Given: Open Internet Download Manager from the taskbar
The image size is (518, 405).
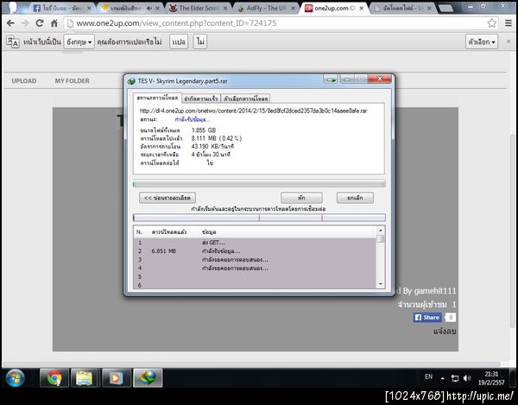Looking at the screenshot, I should click(x=148, y=378).
